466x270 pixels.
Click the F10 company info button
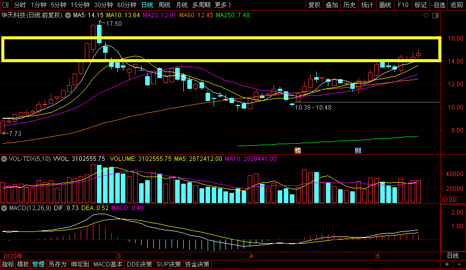point(403,5)
